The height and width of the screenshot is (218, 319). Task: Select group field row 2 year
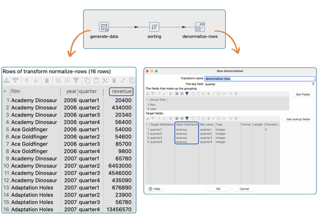tap(153, 109)
